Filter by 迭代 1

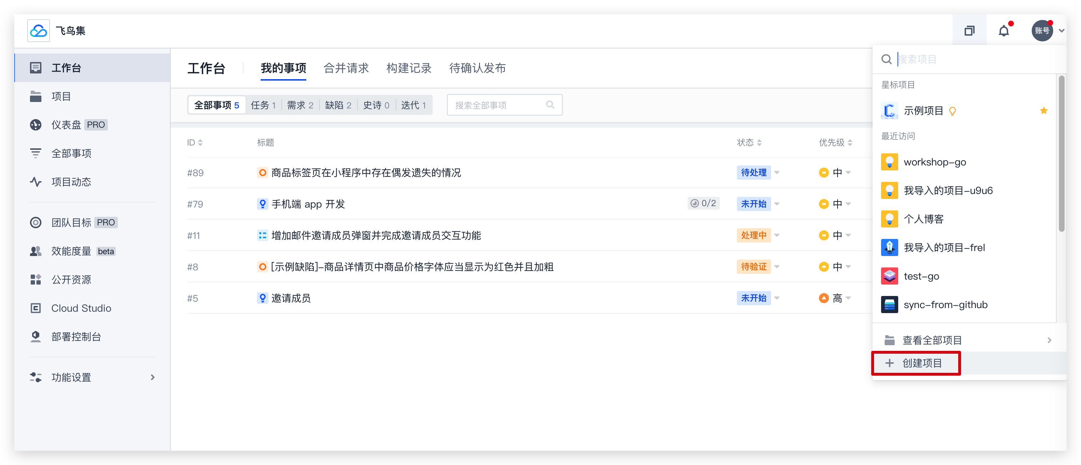point(413,105)
